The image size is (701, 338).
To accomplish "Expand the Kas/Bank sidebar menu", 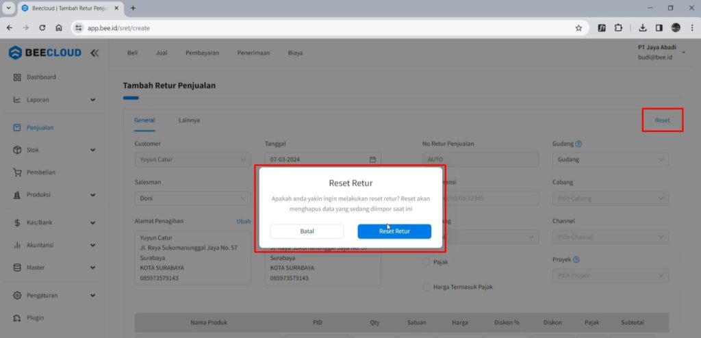I will pos(92,222).
